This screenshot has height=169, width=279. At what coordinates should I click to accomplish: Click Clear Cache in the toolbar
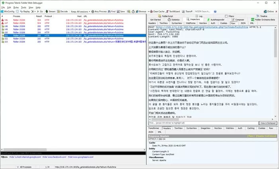click(x=157, y=12)
